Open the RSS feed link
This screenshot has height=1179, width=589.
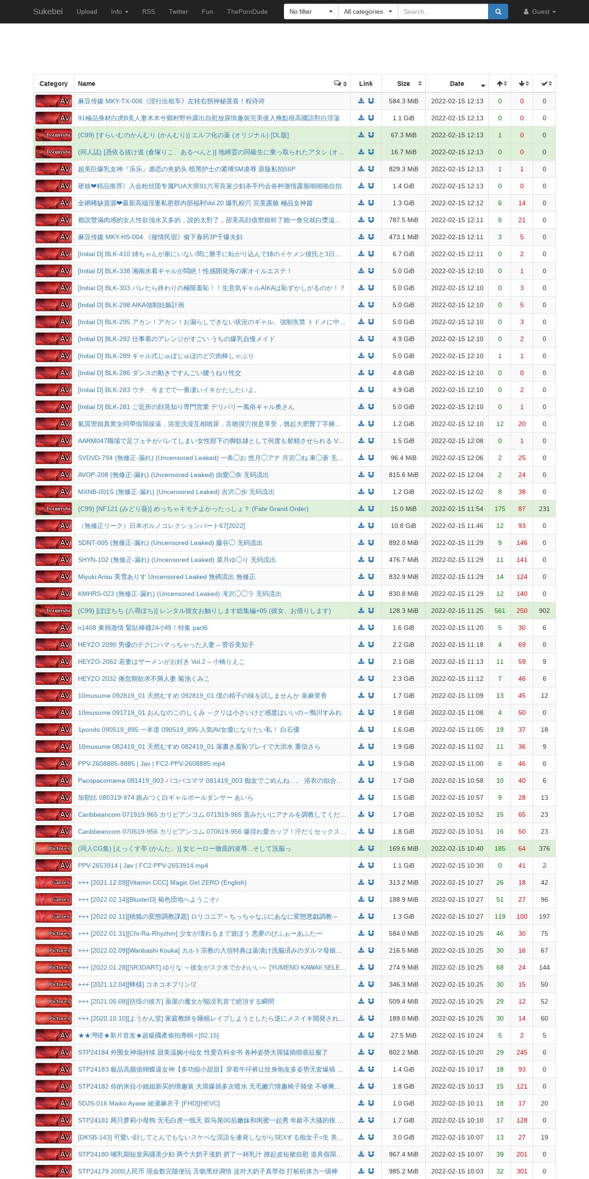pyautogui.click(x=149, y=11)
